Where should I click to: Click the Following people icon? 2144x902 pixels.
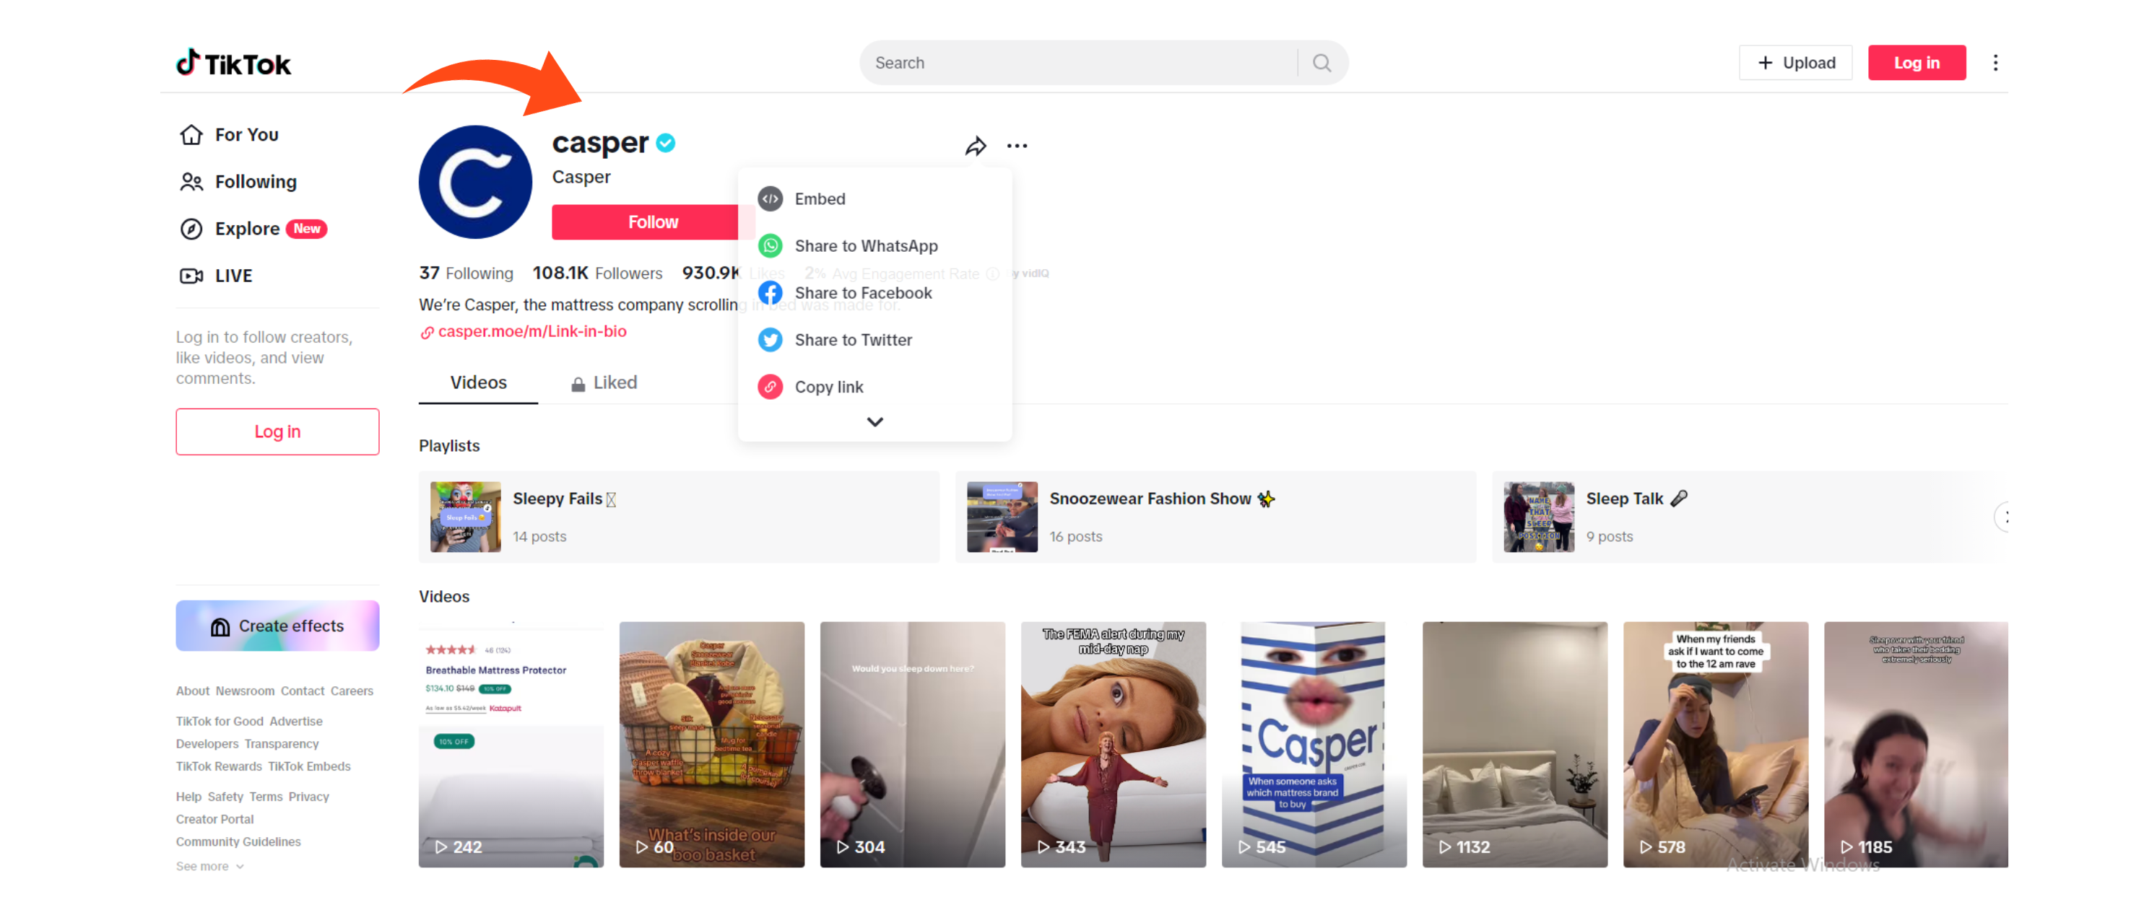[x=191, y=182]
